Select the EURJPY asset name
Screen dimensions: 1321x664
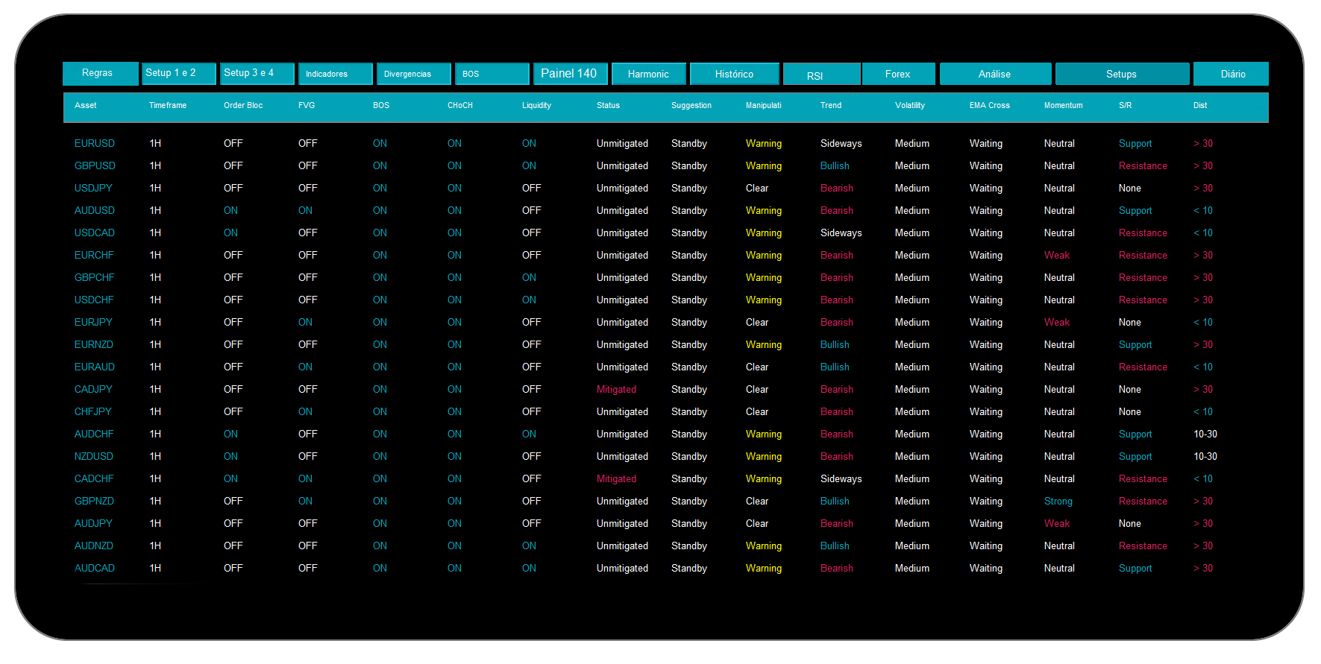tap(93, 323)
